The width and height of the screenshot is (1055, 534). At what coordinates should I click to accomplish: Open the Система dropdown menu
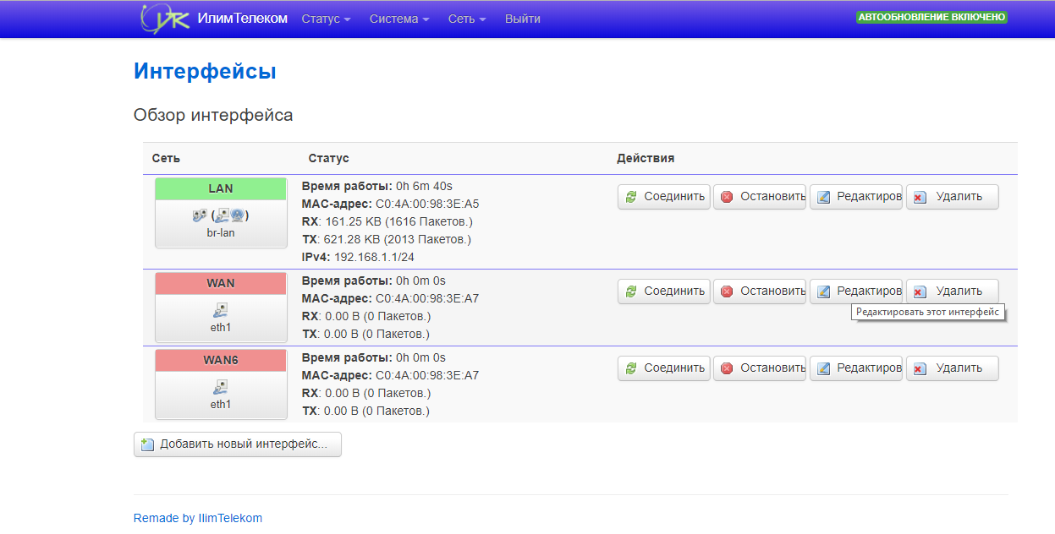pyautogui.click(x=399, y=19)
